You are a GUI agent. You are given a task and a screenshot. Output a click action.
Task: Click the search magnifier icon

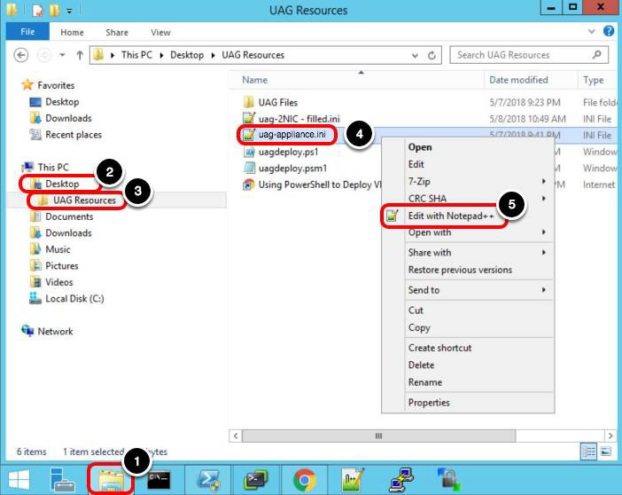point(596,54)
